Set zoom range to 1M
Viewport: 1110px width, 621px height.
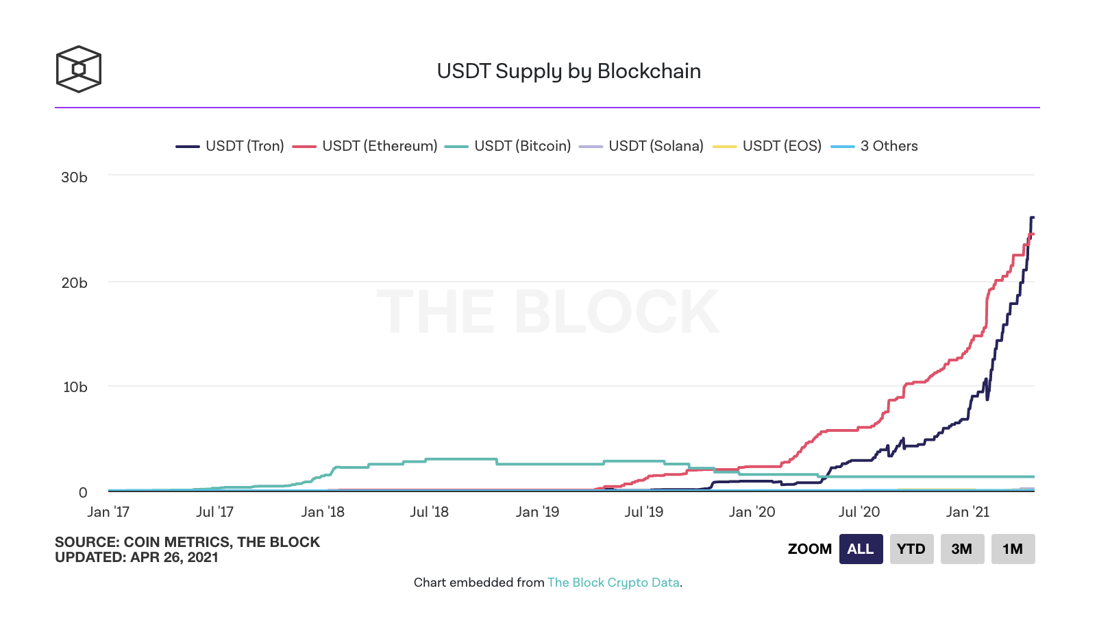tap(1013, 549)
